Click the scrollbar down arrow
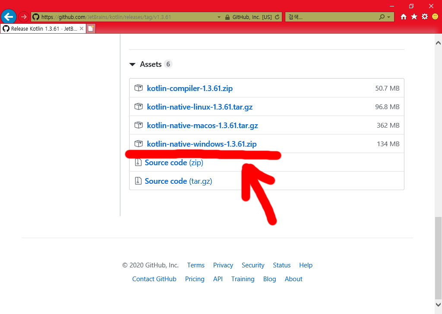 tap(438, 304)
